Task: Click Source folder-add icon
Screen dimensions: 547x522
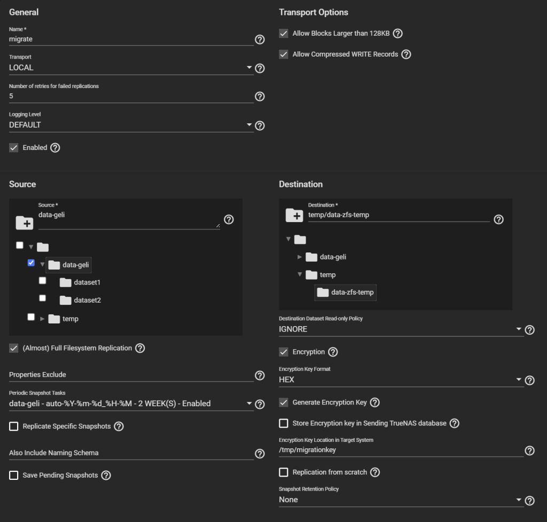Action: [24, 223]
